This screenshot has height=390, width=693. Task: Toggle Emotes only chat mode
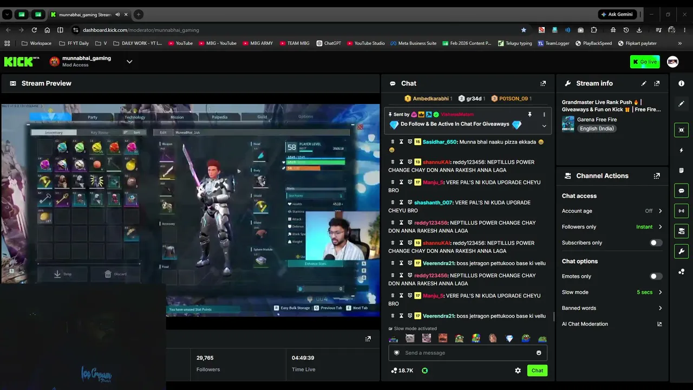pos(656,276)
